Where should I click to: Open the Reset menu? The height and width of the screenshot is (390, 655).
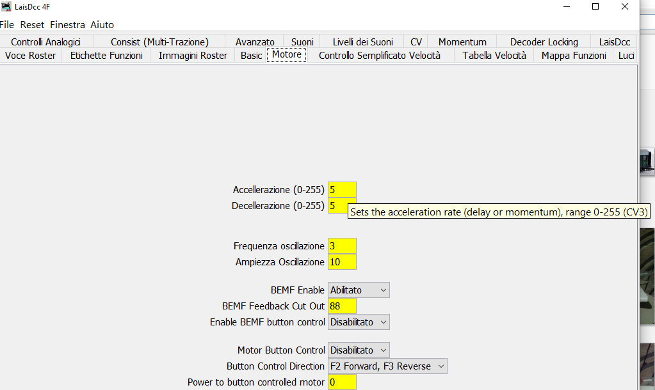point(32,25)
